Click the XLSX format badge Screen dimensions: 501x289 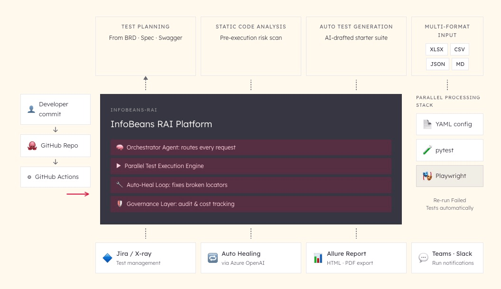tap(436, 49)
